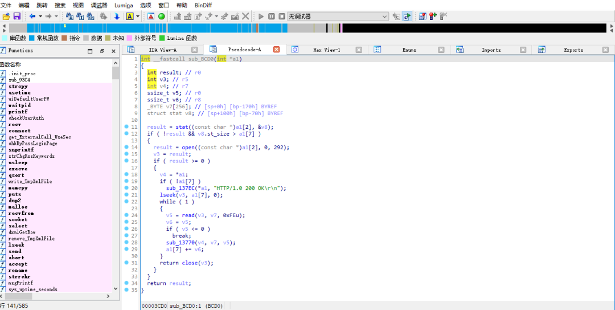This screenshot has height=310, width=615.
Task: Close the Exports tab
Action: pos(605,50)
